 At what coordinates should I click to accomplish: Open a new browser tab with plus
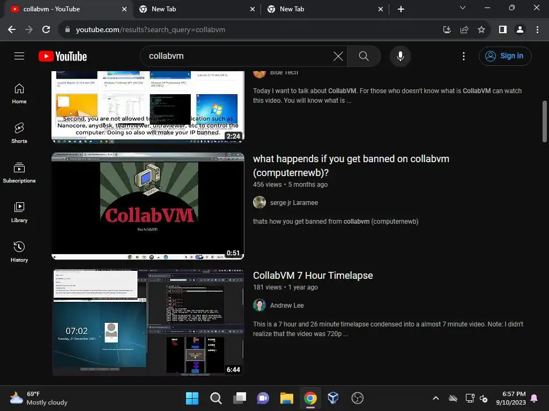tap(401, 9)
